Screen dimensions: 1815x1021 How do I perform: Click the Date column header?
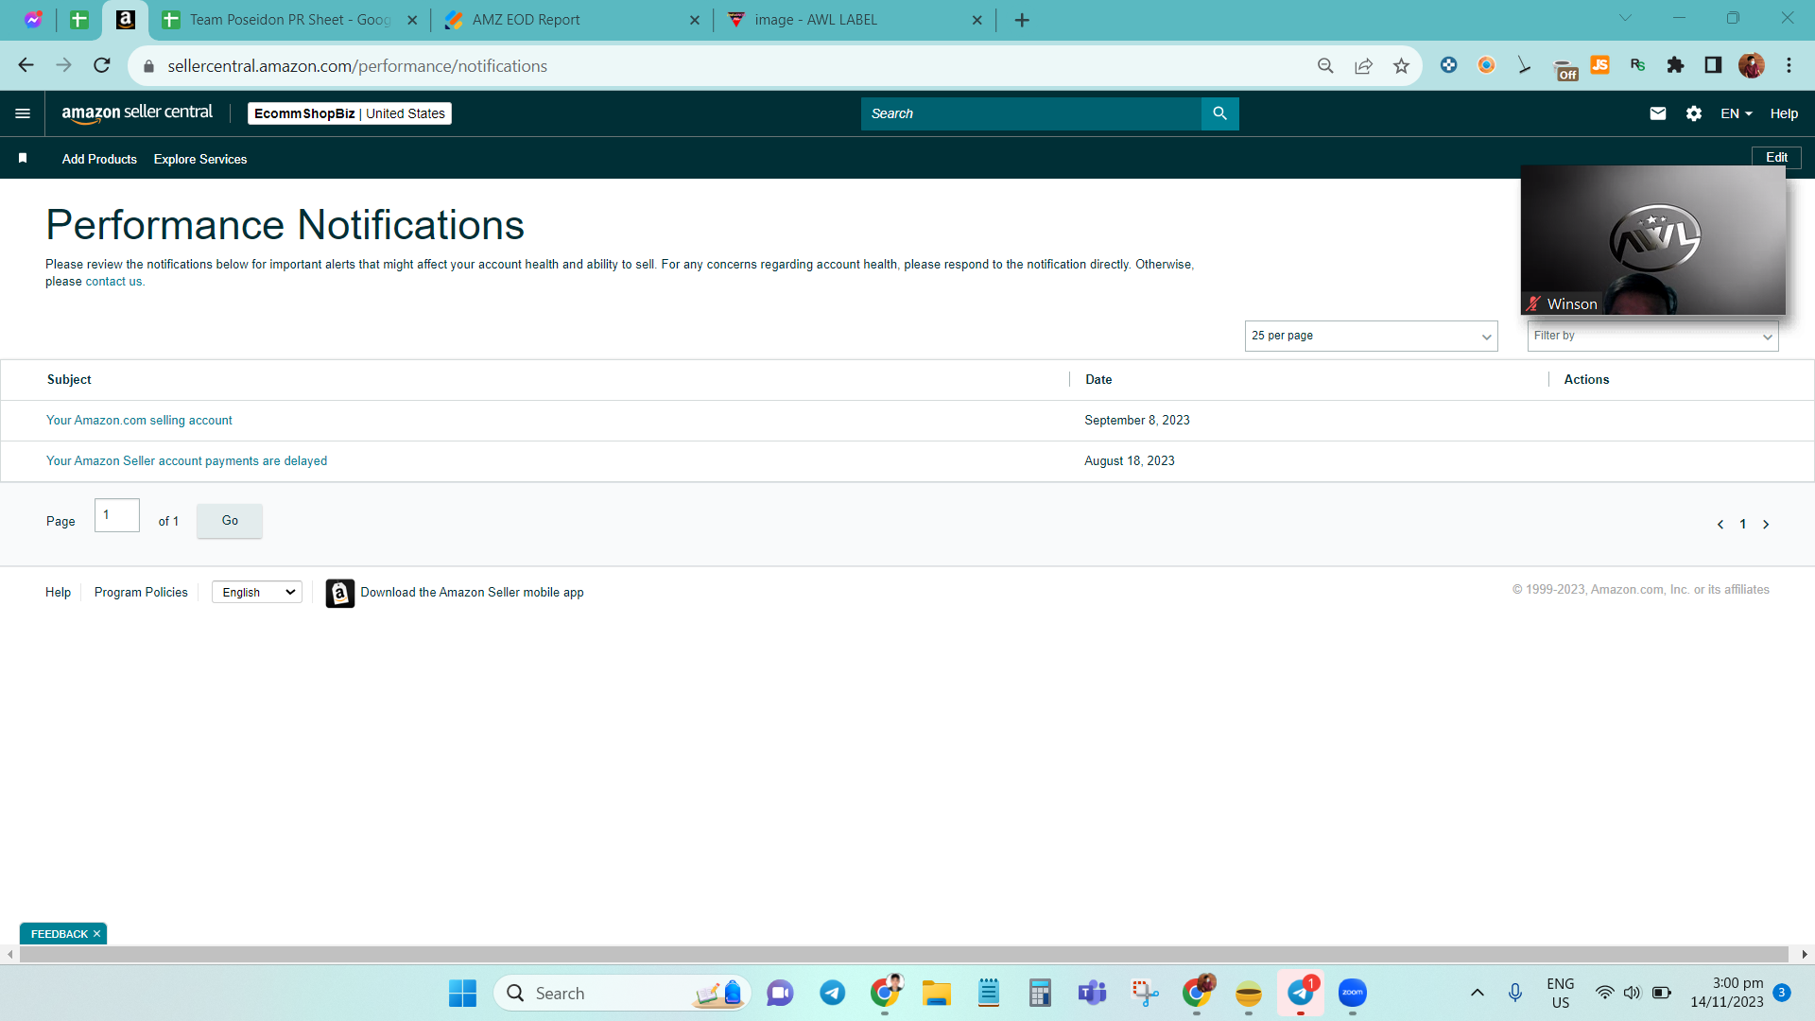coord(1098,380)
